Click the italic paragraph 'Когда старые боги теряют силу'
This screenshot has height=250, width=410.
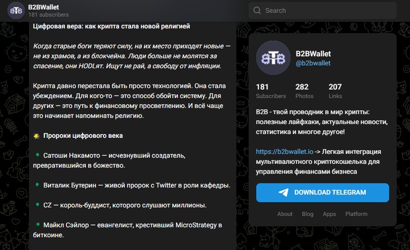click(131, 56)
